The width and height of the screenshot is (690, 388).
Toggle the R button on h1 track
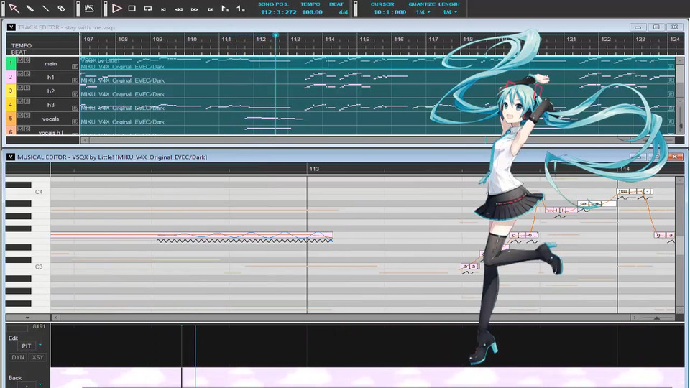tap(75, 80)
